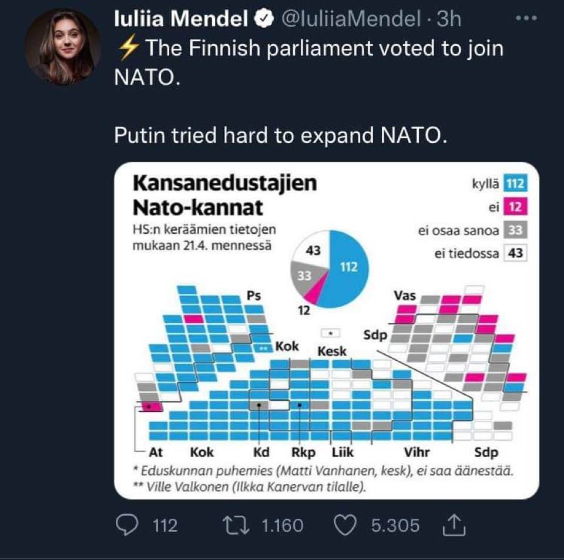Screen dimensions: 564x560
Task: Click the pink ei 12 legend swatch
Action: click(x=515, y=207)
